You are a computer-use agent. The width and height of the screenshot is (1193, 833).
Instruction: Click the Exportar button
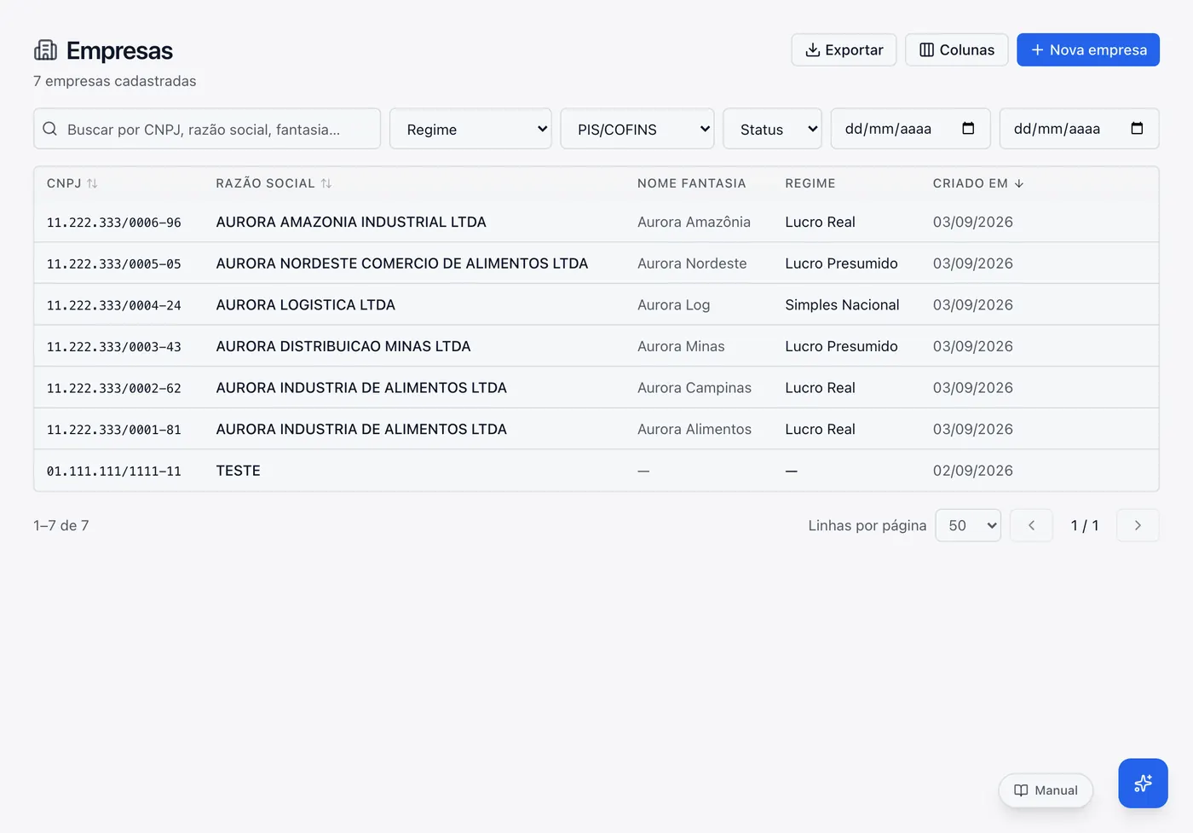pos(844,49)
